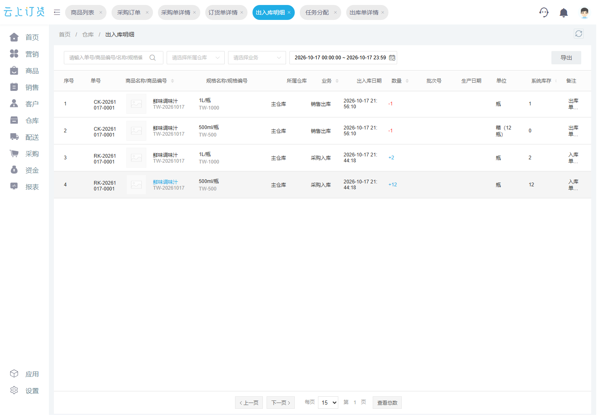
Task: Sort by 系统库存 column
Action: pyautogui.click(x=556, y=81)
